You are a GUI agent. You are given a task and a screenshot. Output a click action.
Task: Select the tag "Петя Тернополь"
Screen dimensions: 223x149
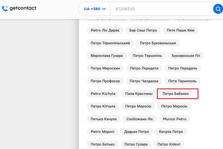click(182, 81)
